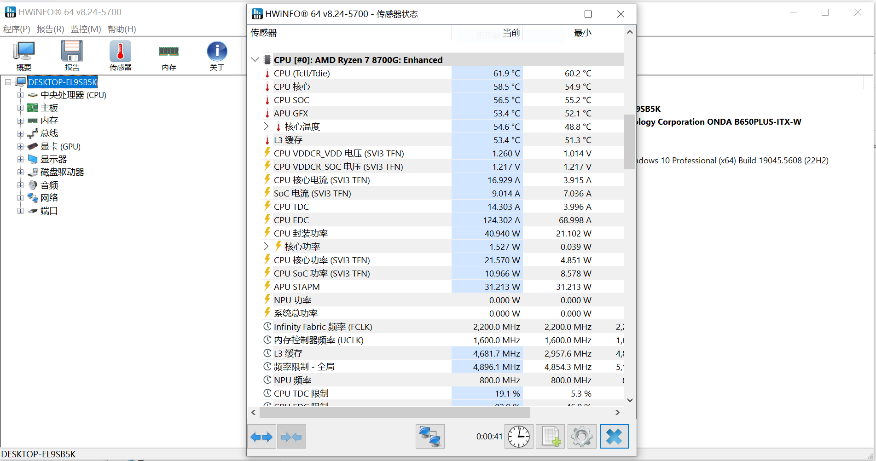Click the 磁盘驱动器 disk drive tree icon

[33, 172]
